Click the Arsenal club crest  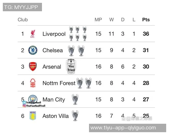point(33,67)
